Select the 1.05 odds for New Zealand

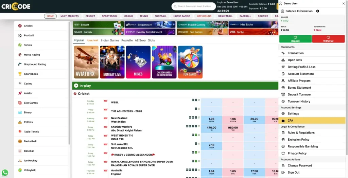point(211,120)
